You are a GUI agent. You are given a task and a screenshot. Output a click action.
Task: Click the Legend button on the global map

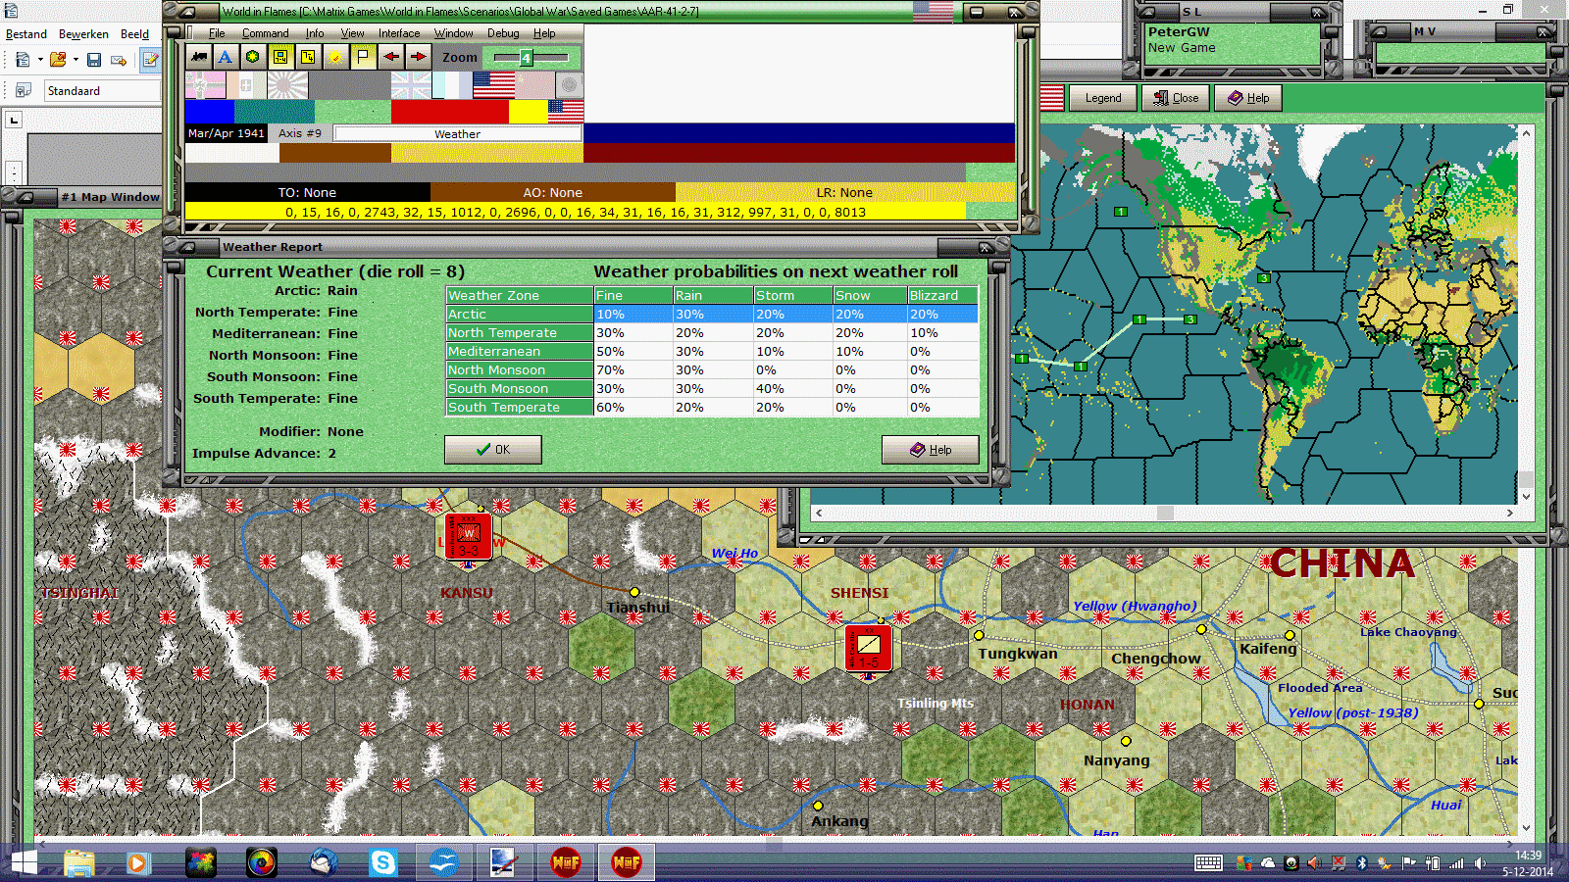pos(1103,98)
